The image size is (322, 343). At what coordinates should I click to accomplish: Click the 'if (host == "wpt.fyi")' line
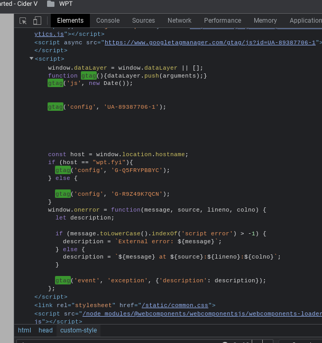(90, 163)
